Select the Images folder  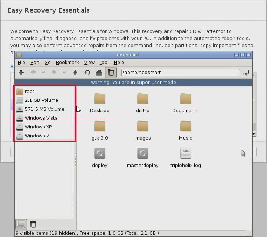(x=143, y=130)
